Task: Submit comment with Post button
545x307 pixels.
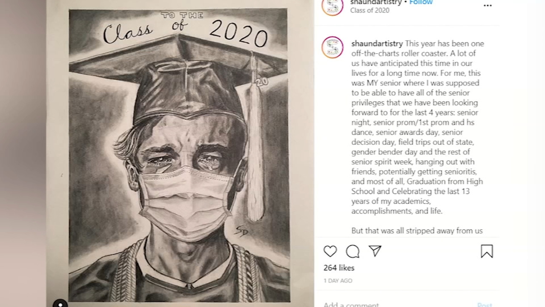Action: [x=485, y=304]
